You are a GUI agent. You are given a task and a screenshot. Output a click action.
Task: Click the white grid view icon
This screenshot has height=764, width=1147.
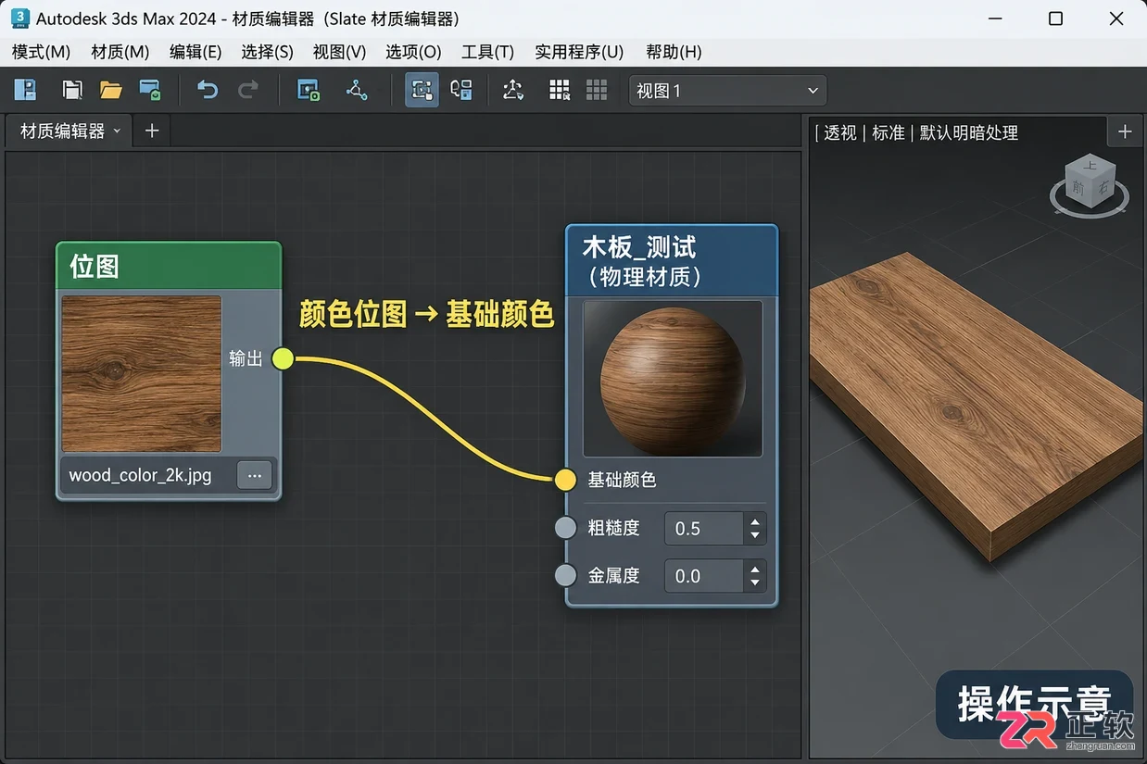coord(560,90)
